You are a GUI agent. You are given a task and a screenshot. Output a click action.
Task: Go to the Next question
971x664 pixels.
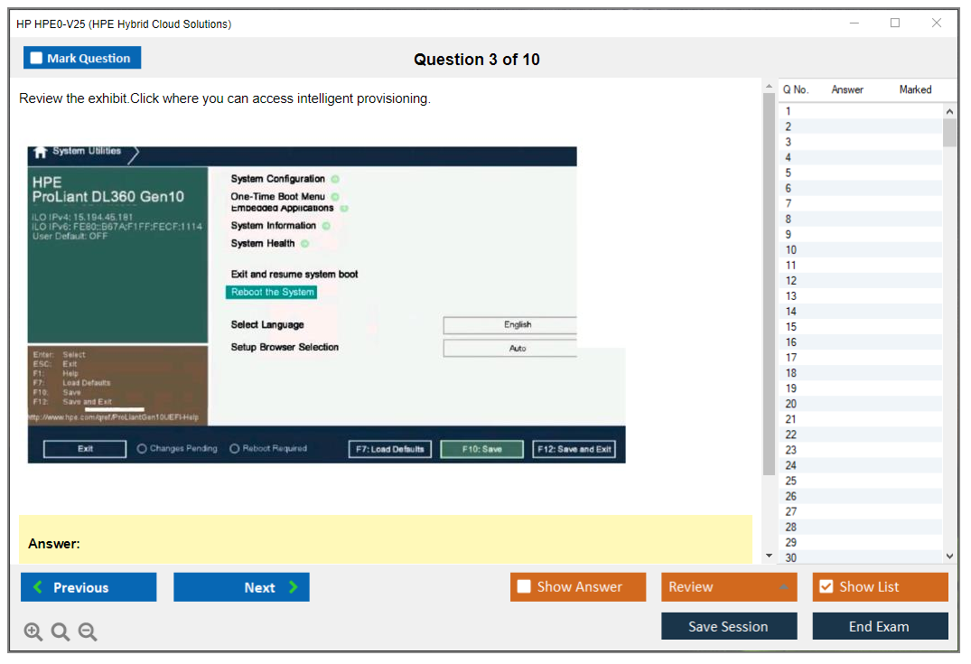point(241,587)
